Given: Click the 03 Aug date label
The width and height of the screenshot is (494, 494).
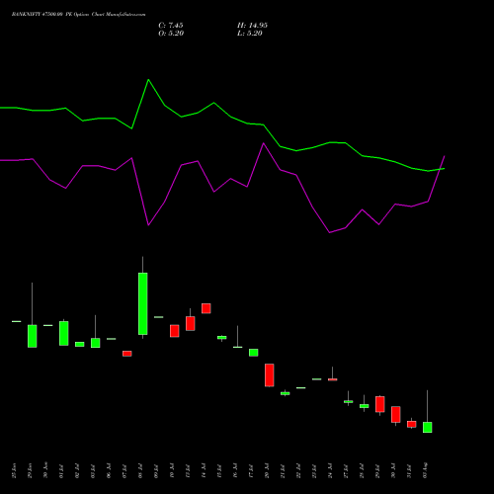Looking at the screenshot, I should [x=426, y=470].
